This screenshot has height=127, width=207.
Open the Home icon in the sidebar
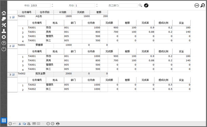(4, 13)
